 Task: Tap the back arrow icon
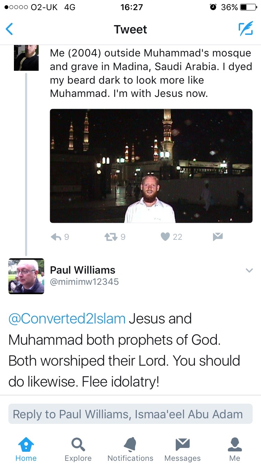[10, 29]
